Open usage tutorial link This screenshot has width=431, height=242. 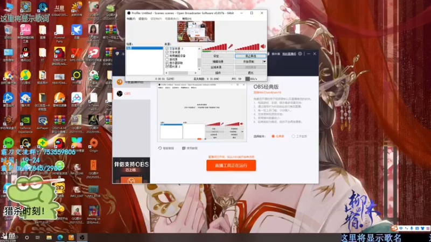(190, 148)
